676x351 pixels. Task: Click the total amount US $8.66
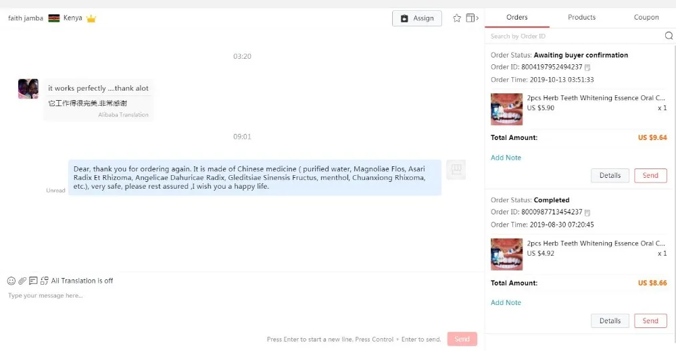[x=652, y=283]
